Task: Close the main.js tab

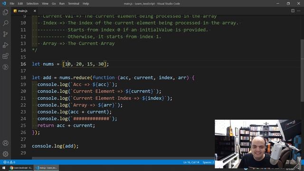Action: click(35, 11)
